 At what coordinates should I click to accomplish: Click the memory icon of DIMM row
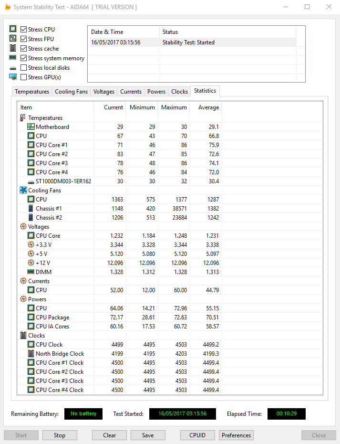[x=31, y=272]
